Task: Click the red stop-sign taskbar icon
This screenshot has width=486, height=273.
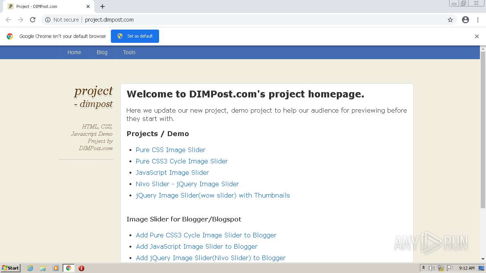Action: pos(81,268)
